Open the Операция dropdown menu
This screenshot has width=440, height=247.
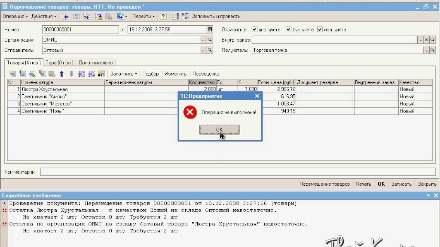(15, 16)
